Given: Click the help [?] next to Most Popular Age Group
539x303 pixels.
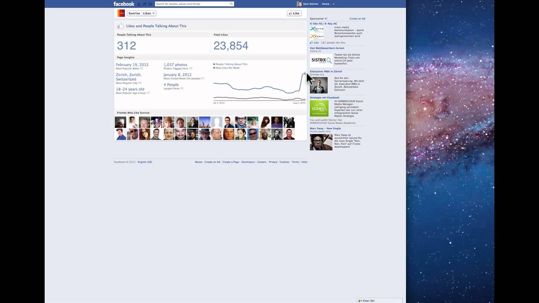Looking at the screenshot, I should [x=148, y=93].
